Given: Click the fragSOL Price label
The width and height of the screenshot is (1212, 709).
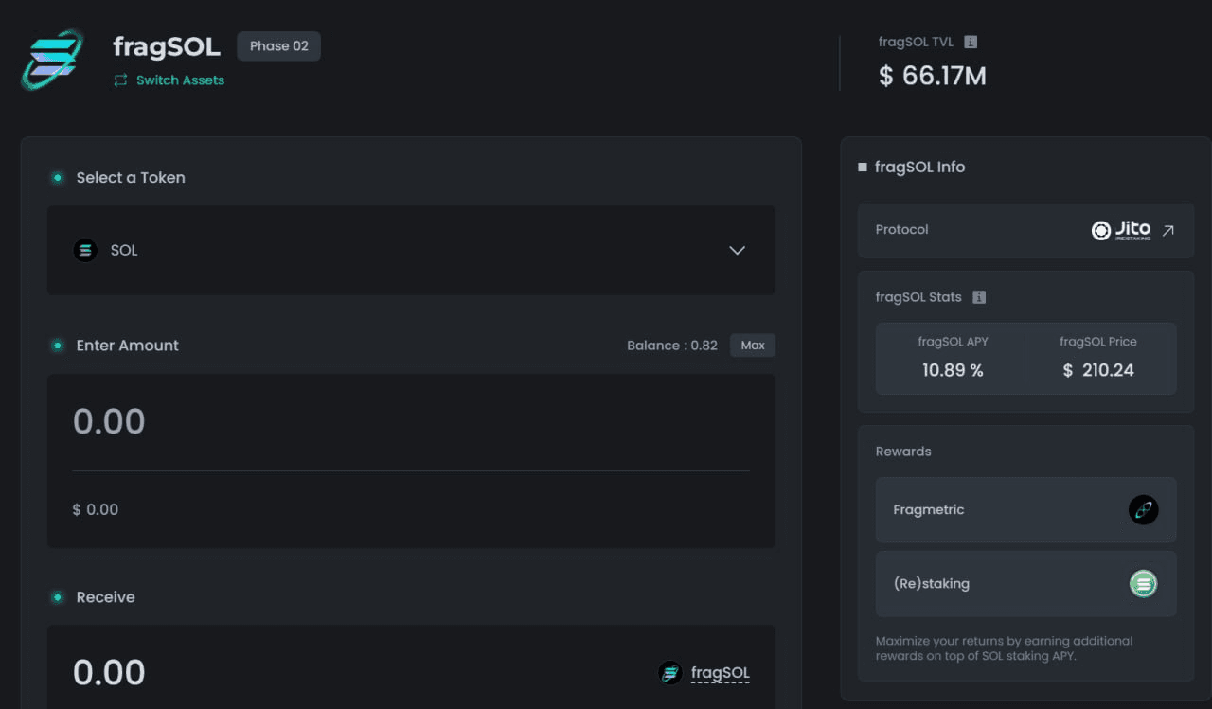Looking at the screenshot, I should pos(1098,342).
